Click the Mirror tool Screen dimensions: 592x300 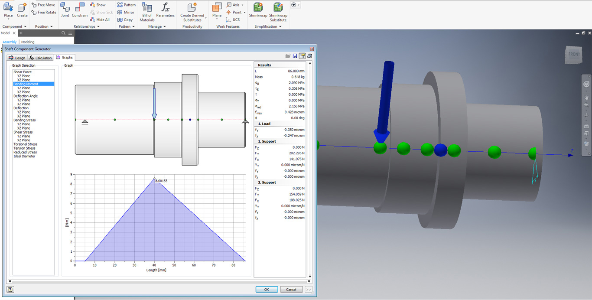click(126, 12)
